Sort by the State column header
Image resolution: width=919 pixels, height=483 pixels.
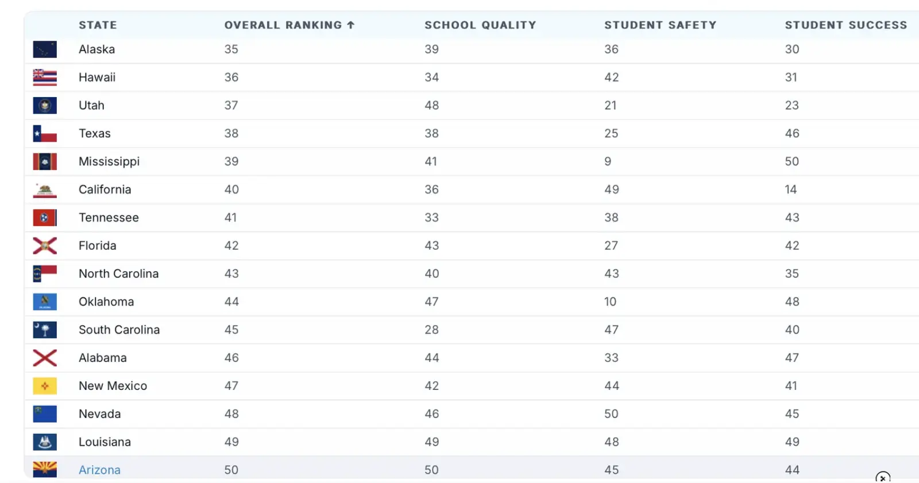98,25
